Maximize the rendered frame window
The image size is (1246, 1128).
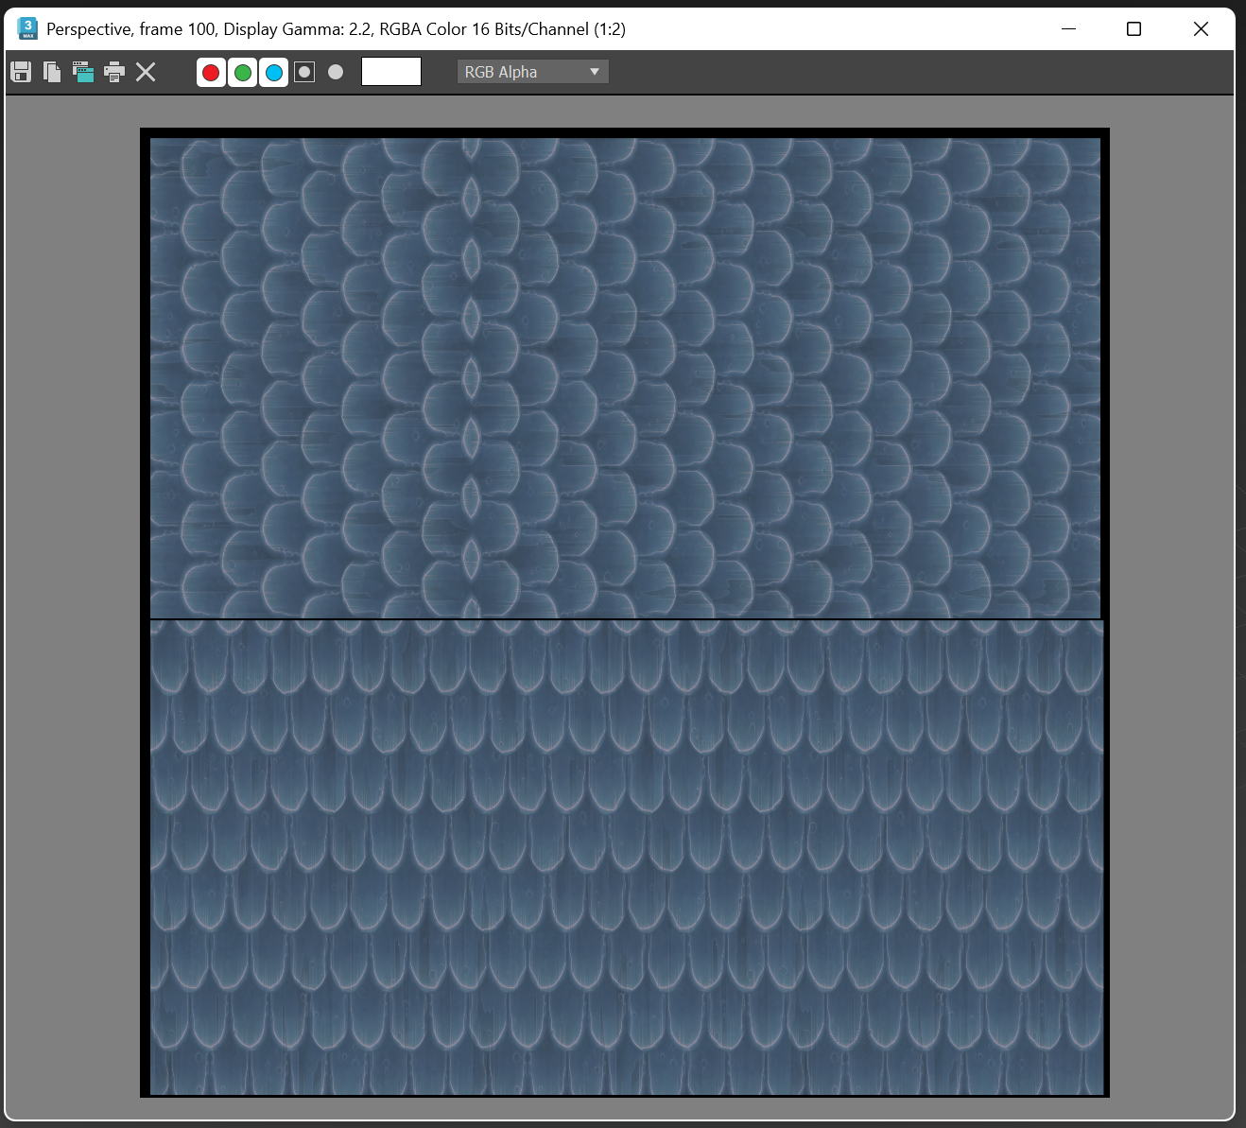(1134, 28)
